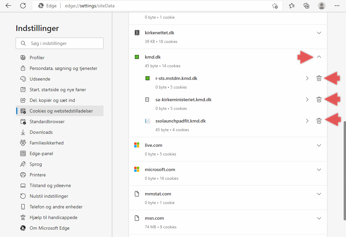Open sa-kirkeministeriet.kmd.dk details chevron
346x237 pixels.
[x=307, y=100]
